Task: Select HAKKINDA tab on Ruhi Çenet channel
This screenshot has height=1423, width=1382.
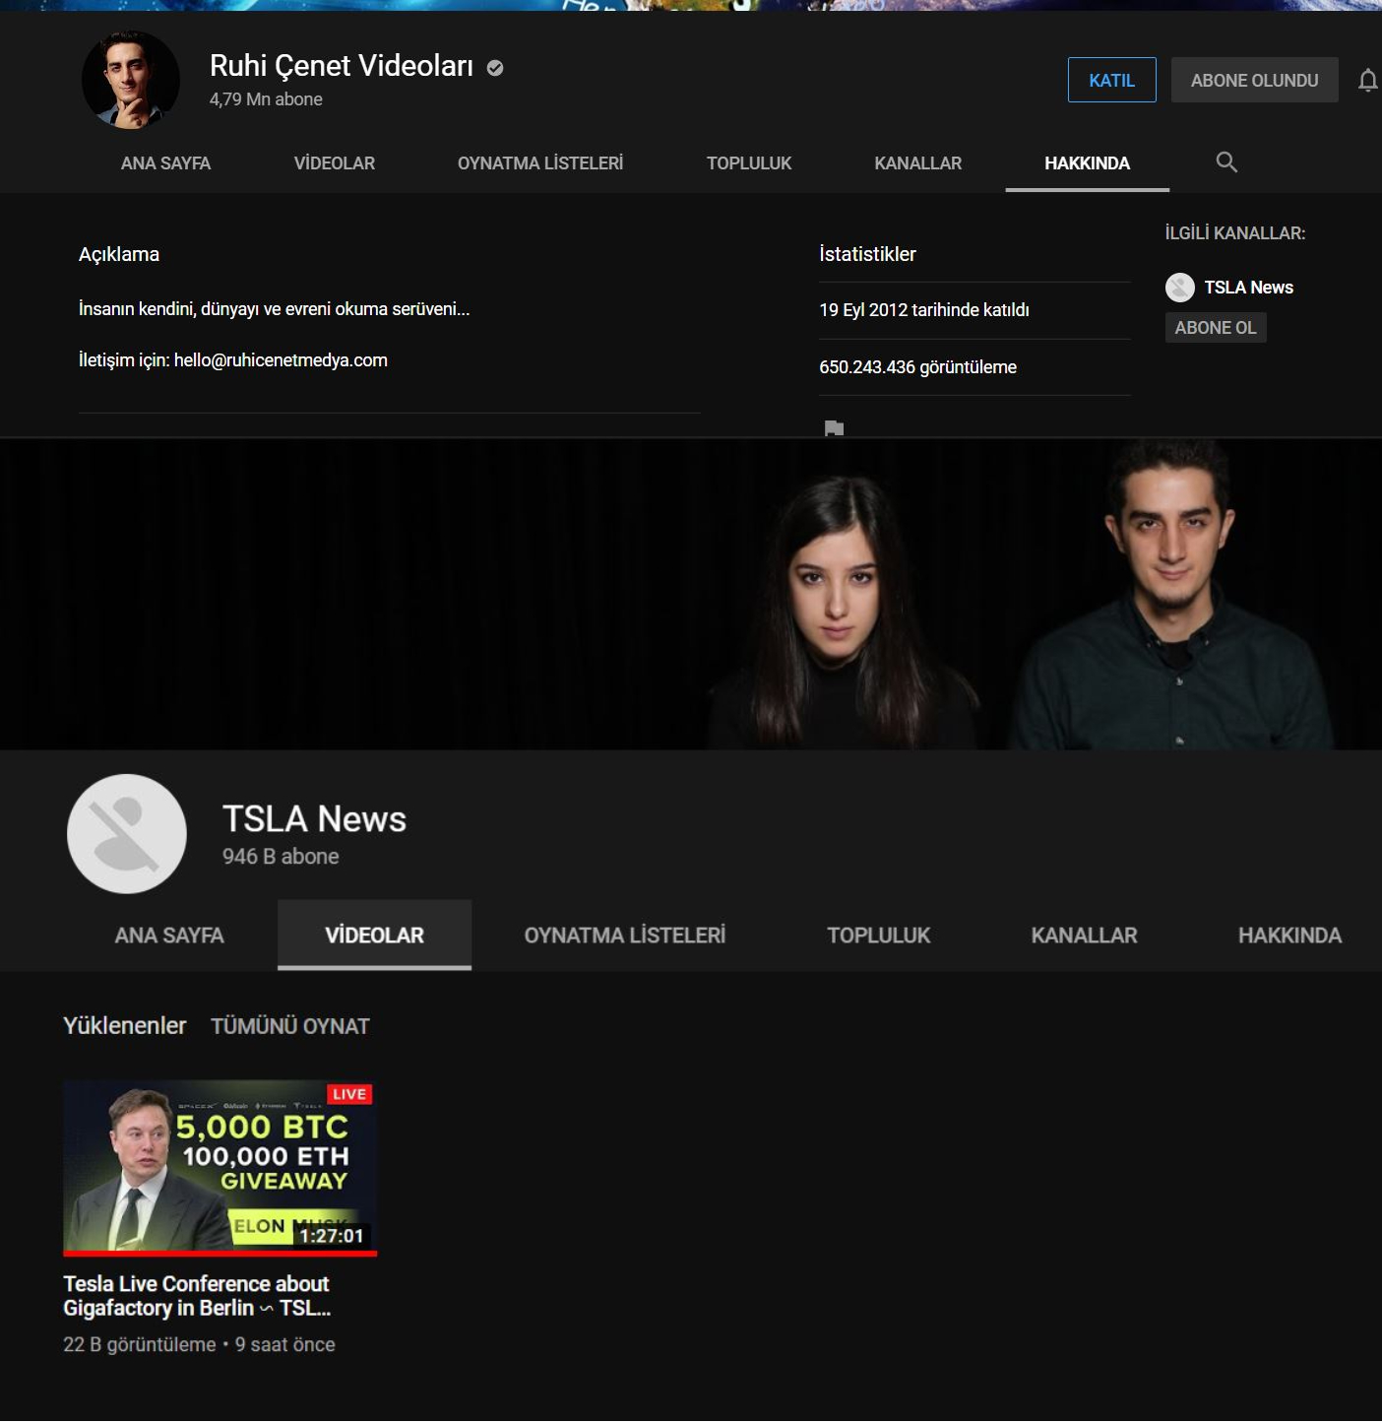Action: pos(1088,163)
